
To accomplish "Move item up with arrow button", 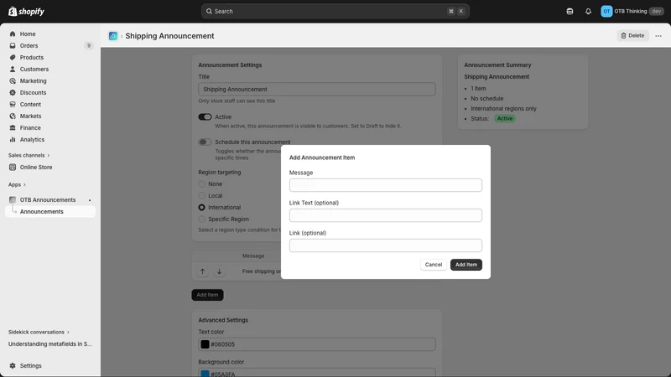I will pyautogui.click(x=202, y=271).
